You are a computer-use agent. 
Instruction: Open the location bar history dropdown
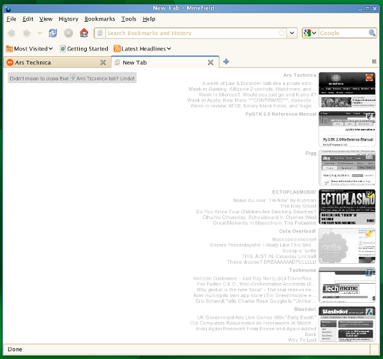click(292, 33)
